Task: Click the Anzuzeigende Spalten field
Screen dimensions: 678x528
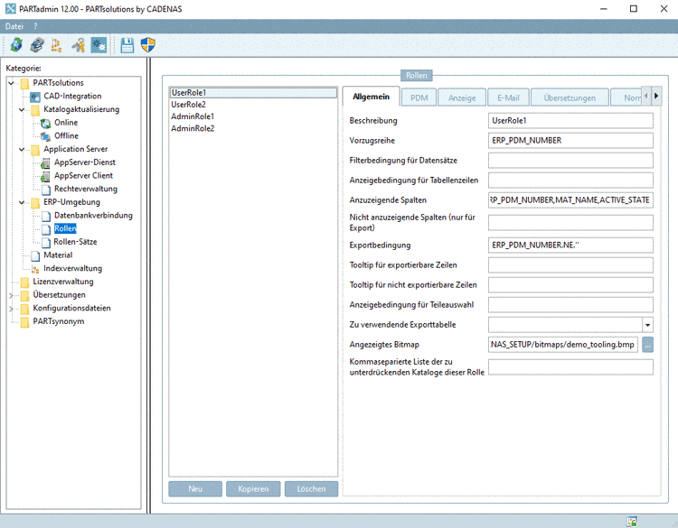Action: [570, 199]
